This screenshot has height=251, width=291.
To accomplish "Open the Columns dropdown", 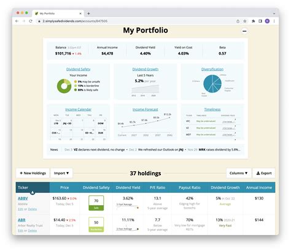I will pos(239,173).
